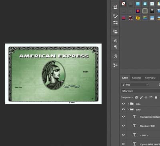160x146 pixels.
Task: Select the logo layer group name
Action: point(138,104)
